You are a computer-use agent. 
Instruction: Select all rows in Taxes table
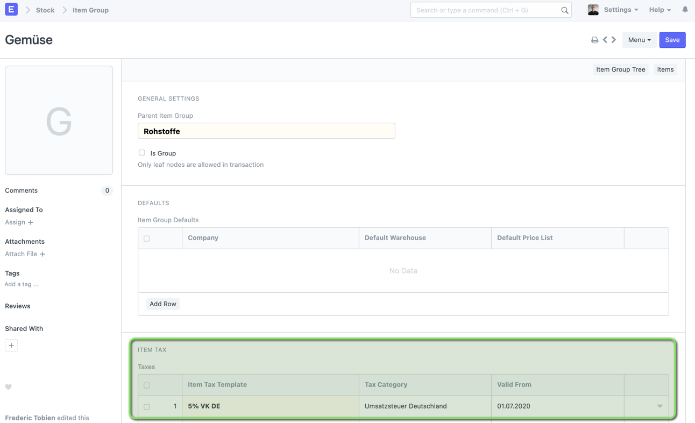point(147,385)
